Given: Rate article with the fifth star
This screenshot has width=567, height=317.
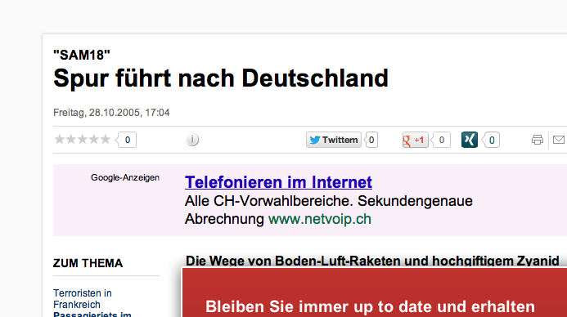Looking at the screenshot, I should 106,140.
